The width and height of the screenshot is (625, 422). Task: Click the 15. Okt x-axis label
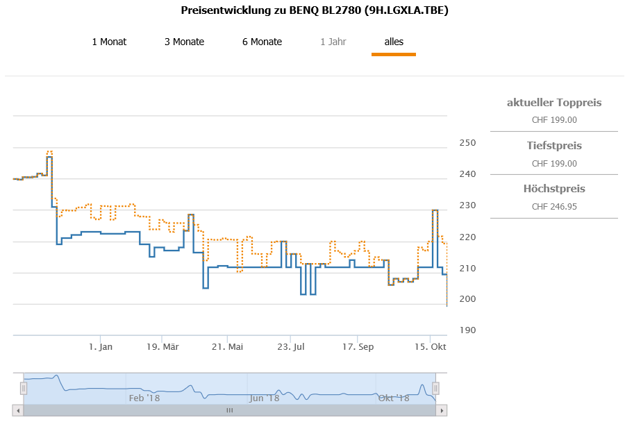click(x=429, y=346)
